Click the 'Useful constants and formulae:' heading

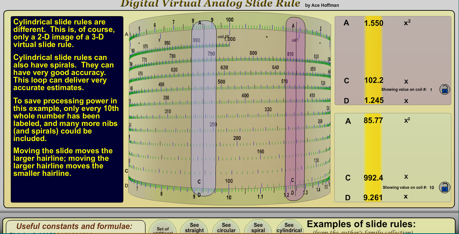click(x=74, y=226)
